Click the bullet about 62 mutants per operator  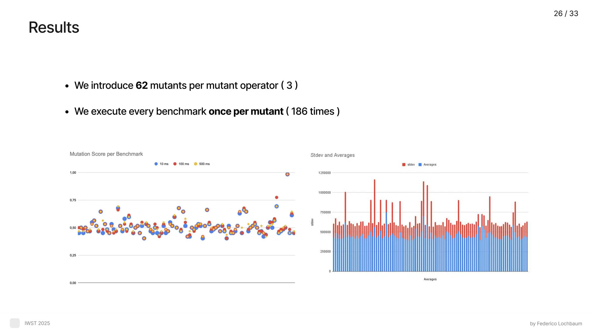186,86
